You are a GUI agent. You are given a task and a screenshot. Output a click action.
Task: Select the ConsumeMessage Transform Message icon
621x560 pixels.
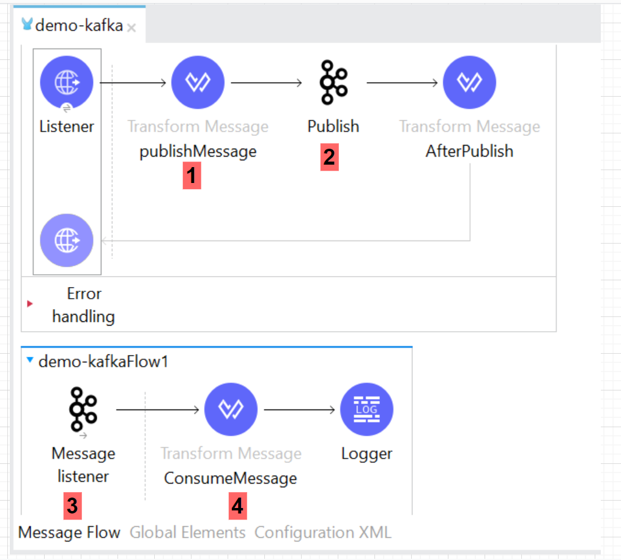click(231, 409)
